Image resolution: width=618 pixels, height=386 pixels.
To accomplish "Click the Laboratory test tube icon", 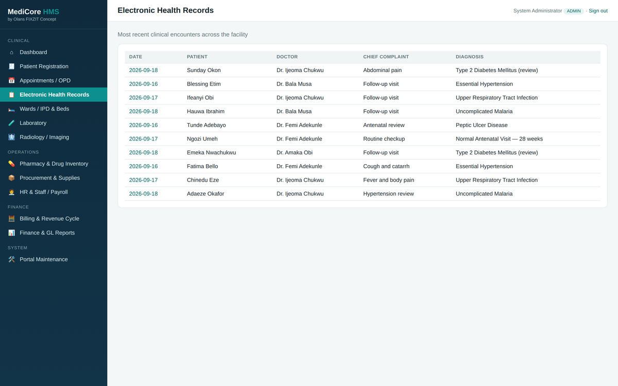I will [11, 123].
